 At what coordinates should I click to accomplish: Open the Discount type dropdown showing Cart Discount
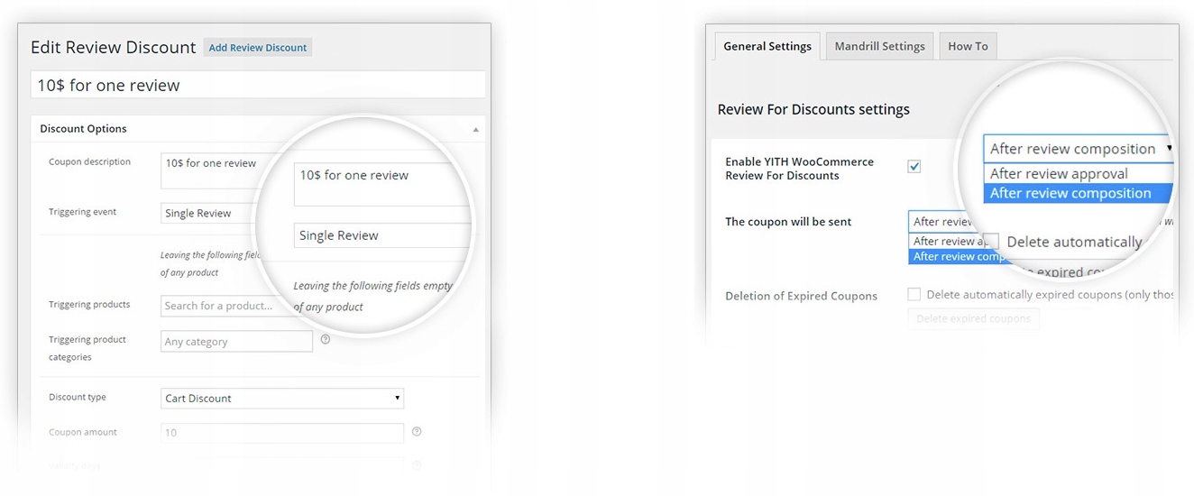[281, 398]
